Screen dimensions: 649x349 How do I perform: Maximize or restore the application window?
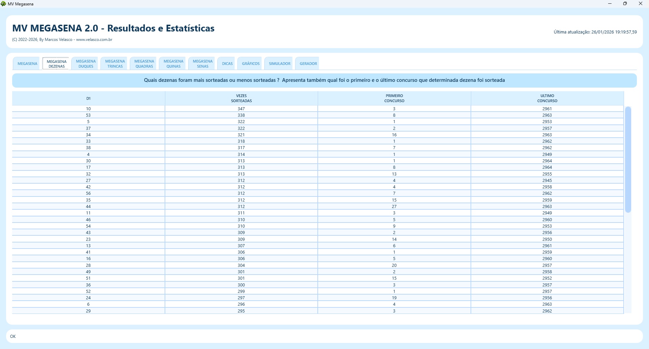(625, 4)
